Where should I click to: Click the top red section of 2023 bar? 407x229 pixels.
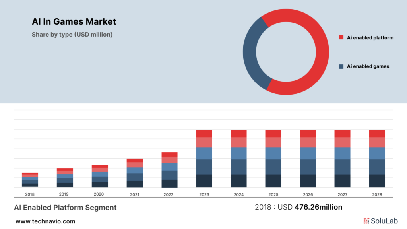pos(204,134)
